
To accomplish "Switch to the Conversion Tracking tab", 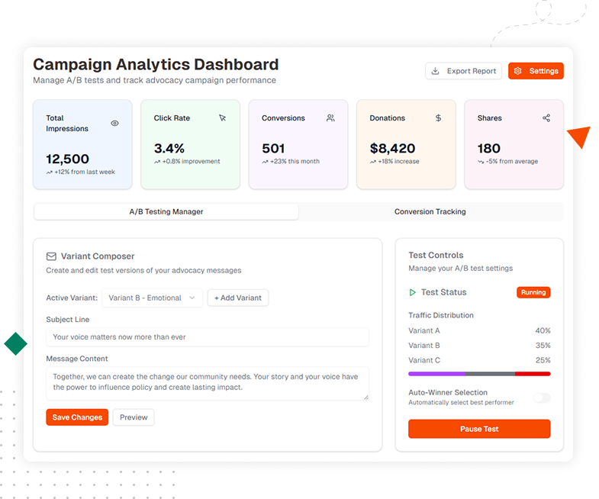I will coord(430,211).
